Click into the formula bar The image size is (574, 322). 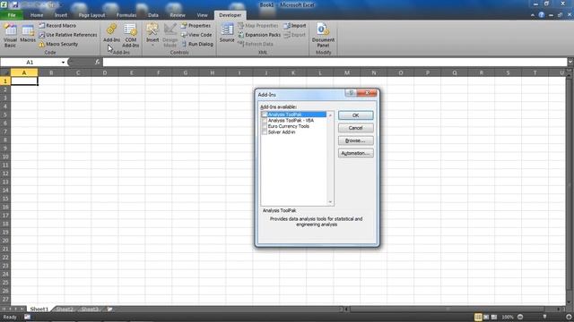(x=335, y=63)
